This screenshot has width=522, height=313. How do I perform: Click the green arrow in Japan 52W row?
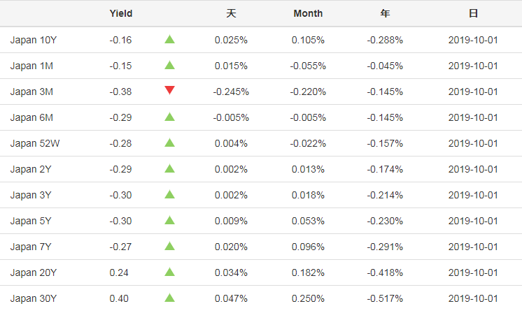pyautogui.click(x=169, y=143)
